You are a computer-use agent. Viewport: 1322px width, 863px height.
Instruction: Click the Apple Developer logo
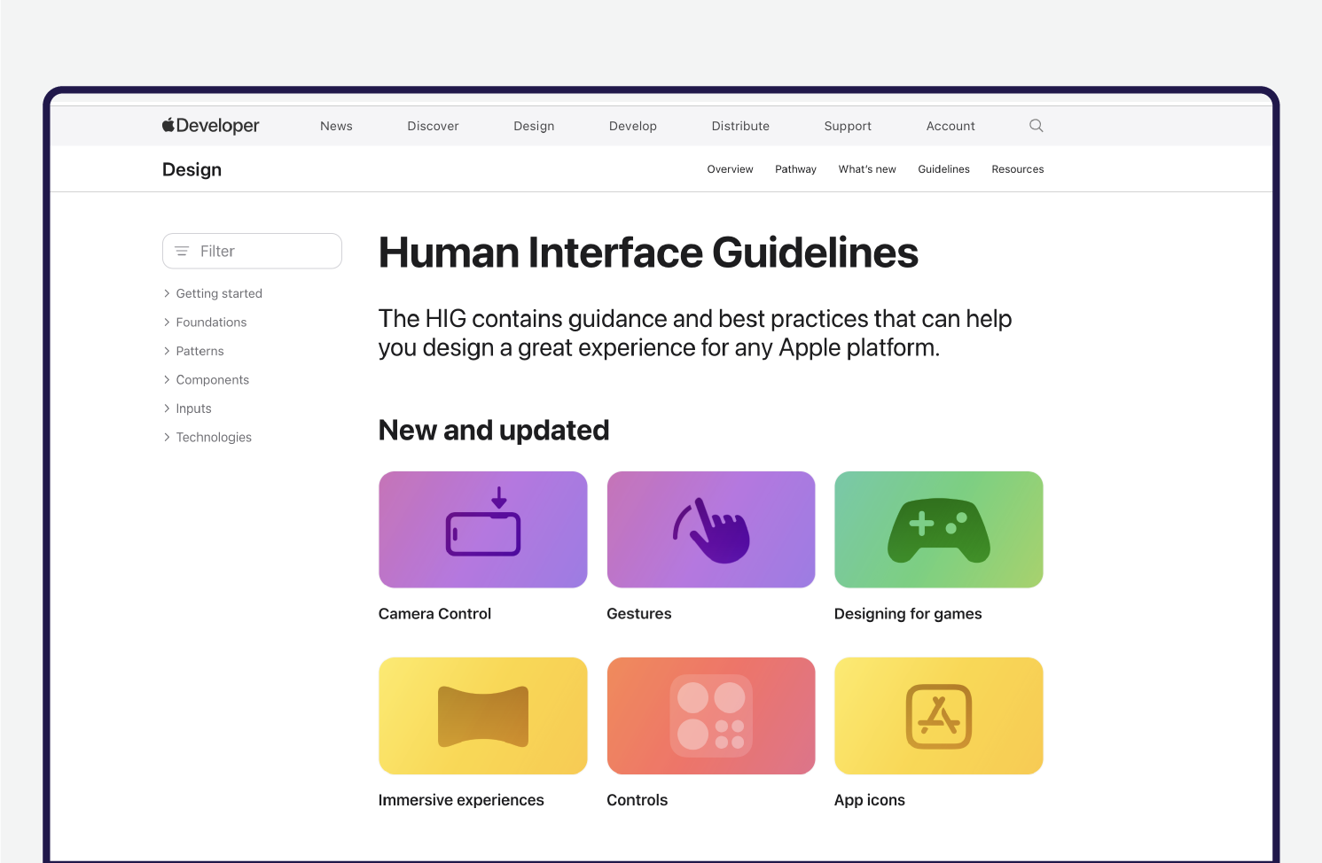(x=211, y=126)
